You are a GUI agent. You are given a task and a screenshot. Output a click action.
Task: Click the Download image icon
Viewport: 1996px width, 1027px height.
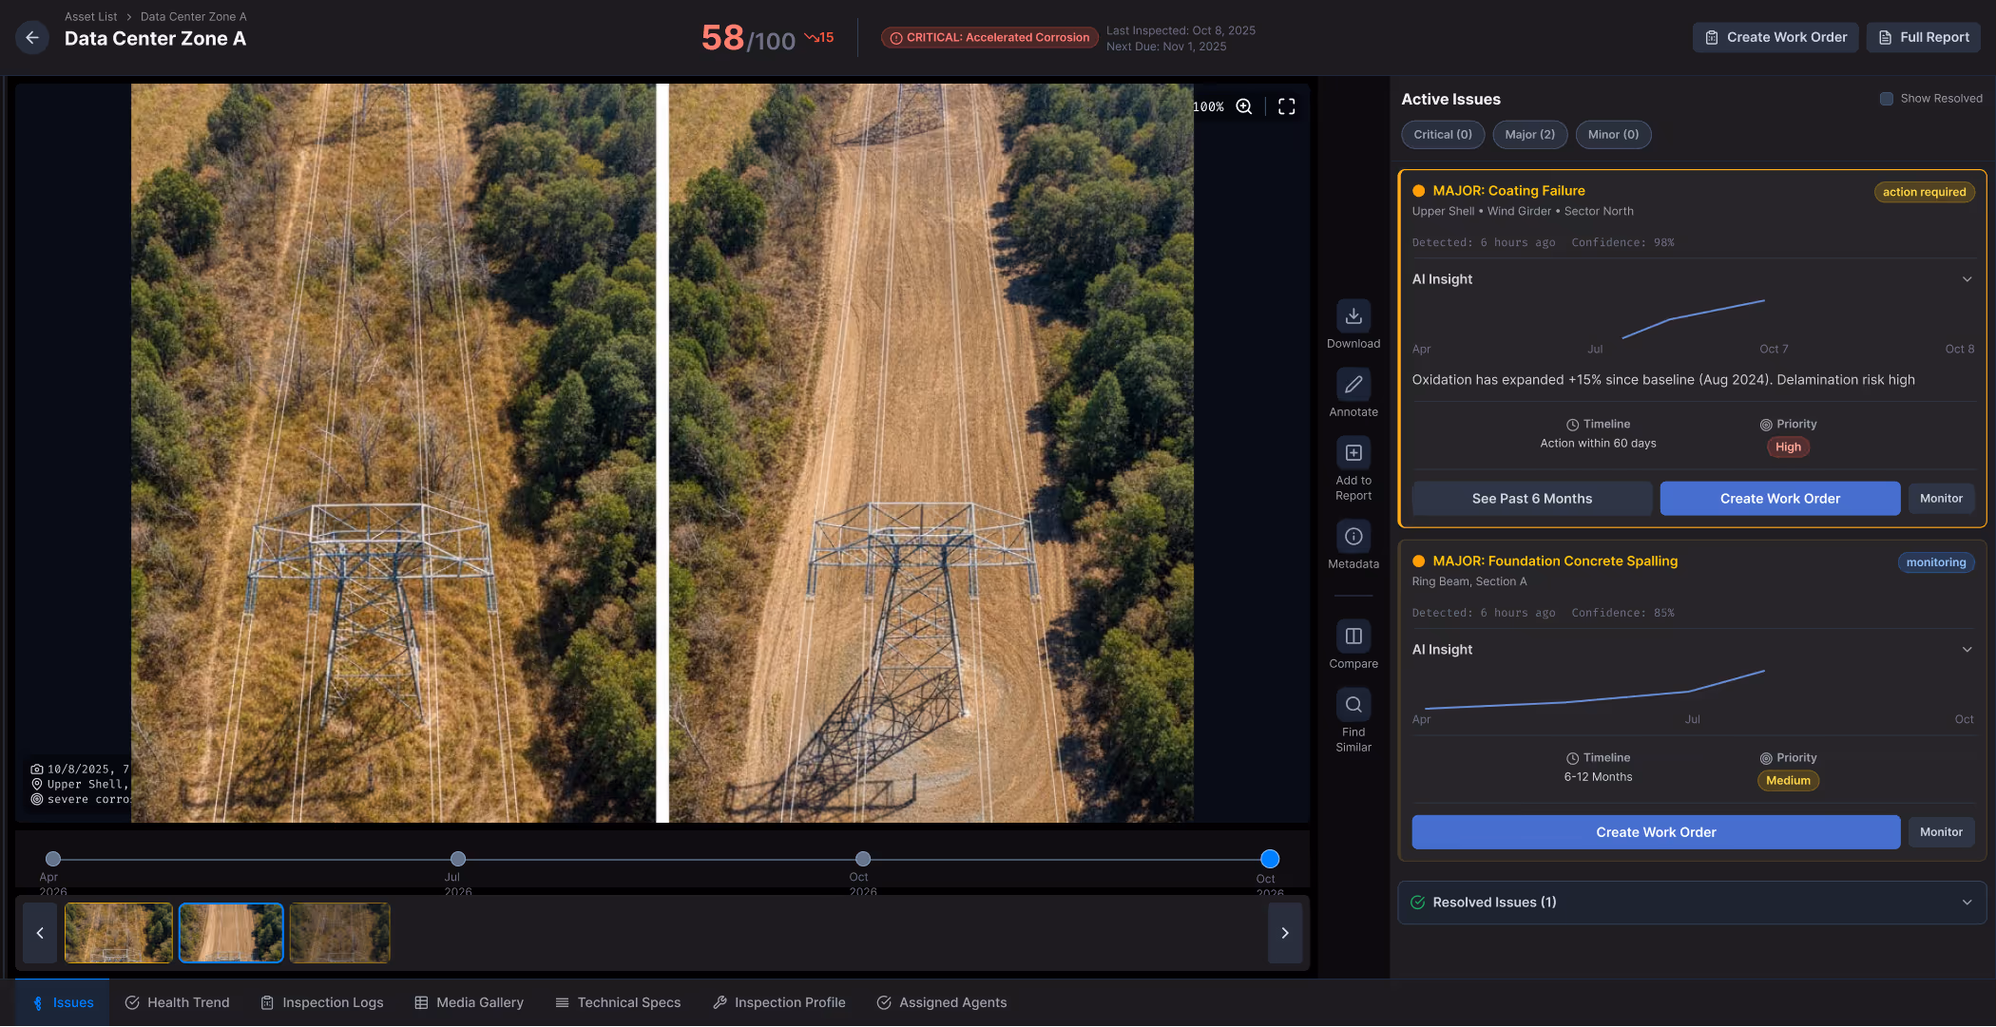tap(1353, 316)
